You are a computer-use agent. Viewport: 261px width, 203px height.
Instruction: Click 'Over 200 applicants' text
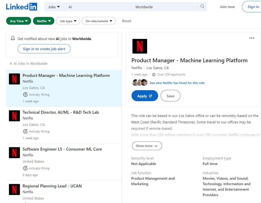pos(171,75)
